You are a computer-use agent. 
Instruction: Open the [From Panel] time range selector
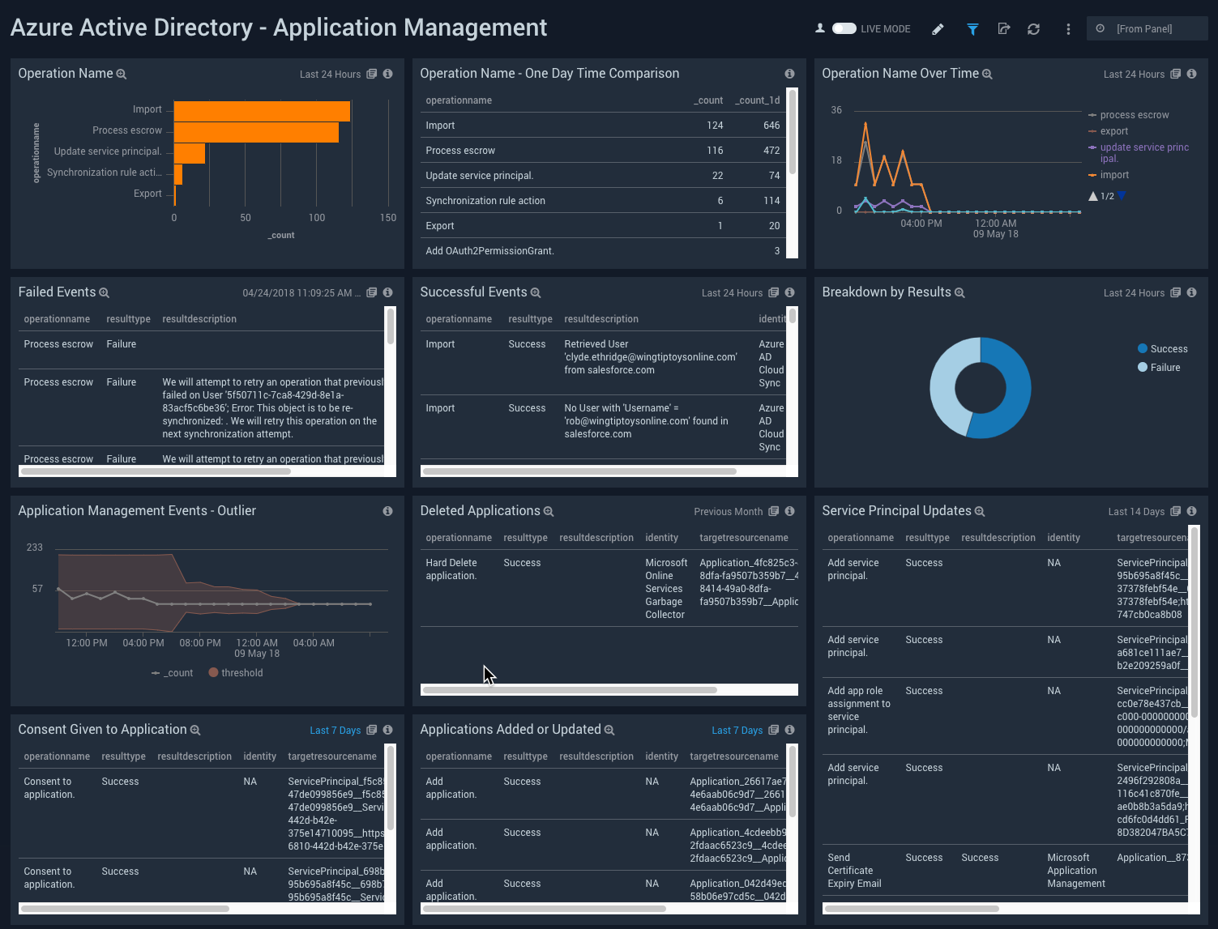point(1146,28)
